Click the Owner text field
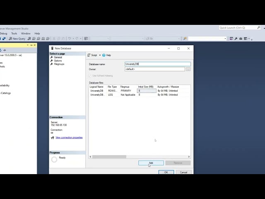The height and width of the screenshot is (199, 265). 155,69
